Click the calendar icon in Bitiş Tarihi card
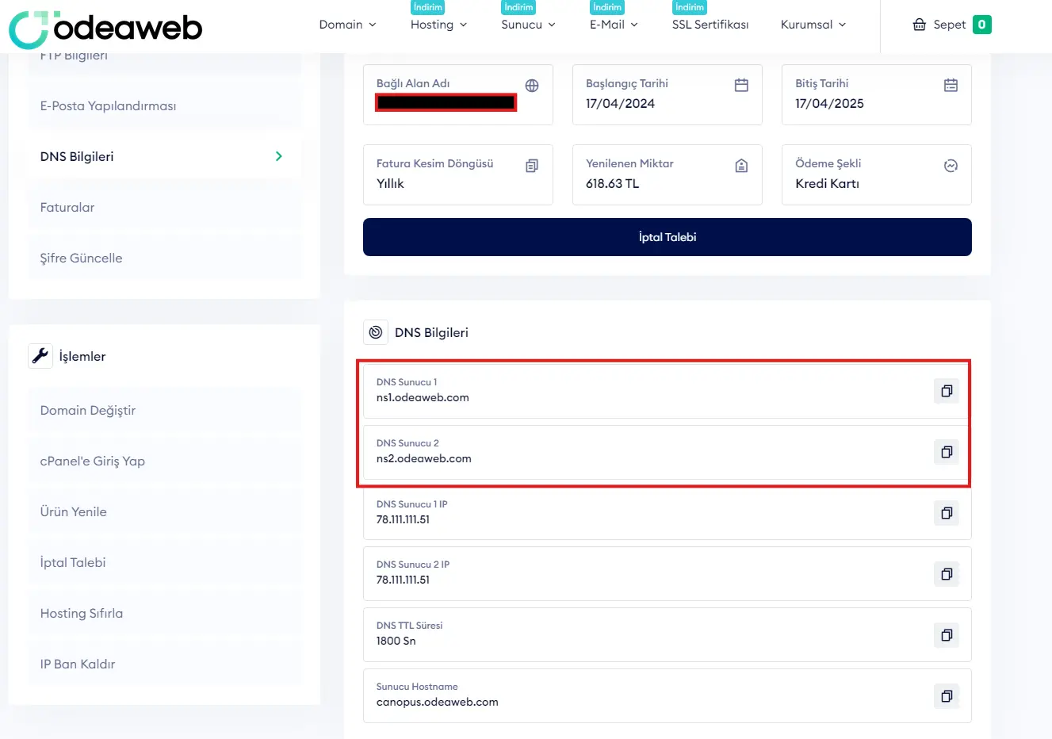This screenshot has width=1052, height=739. tap(951, 86)
